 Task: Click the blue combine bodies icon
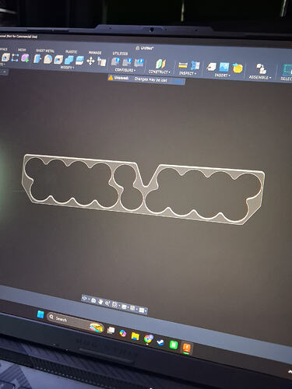(69, 61)
